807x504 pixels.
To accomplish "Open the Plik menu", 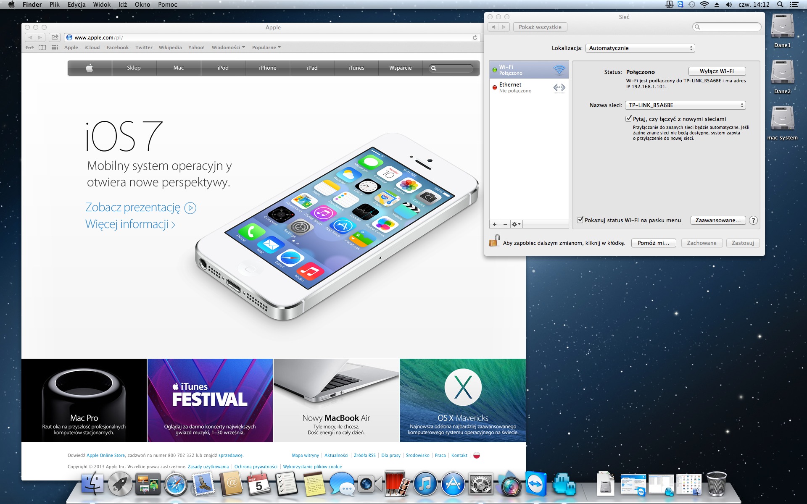I will tap(55, 5).
